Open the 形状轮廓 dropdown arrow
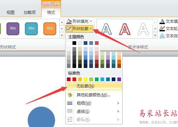The height and width of the screenshot is (127, 178). (x=91, y=29)
